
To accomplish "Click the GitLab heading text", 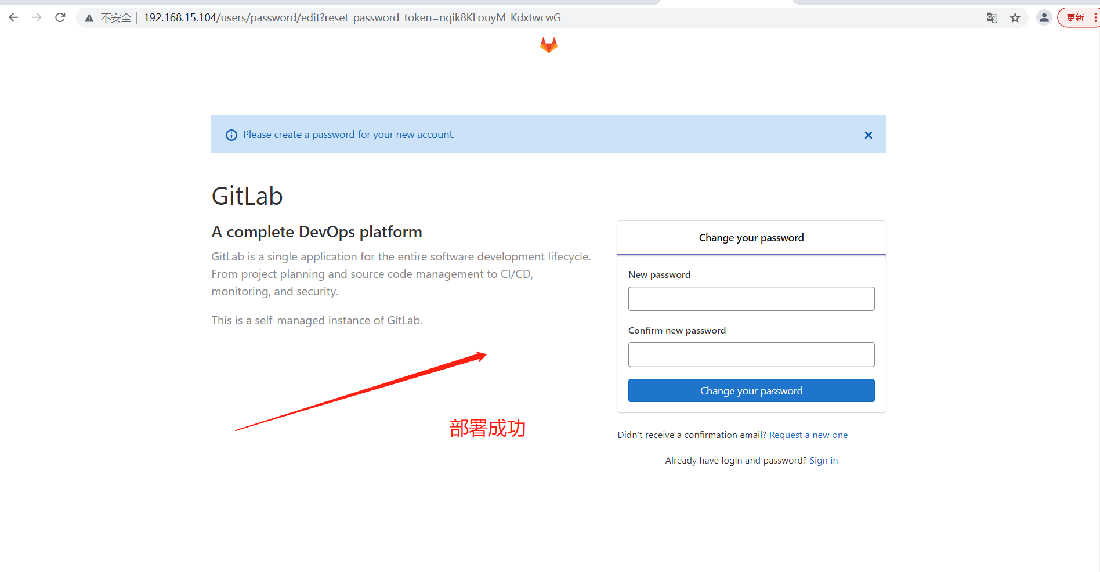I will (247, 196).
